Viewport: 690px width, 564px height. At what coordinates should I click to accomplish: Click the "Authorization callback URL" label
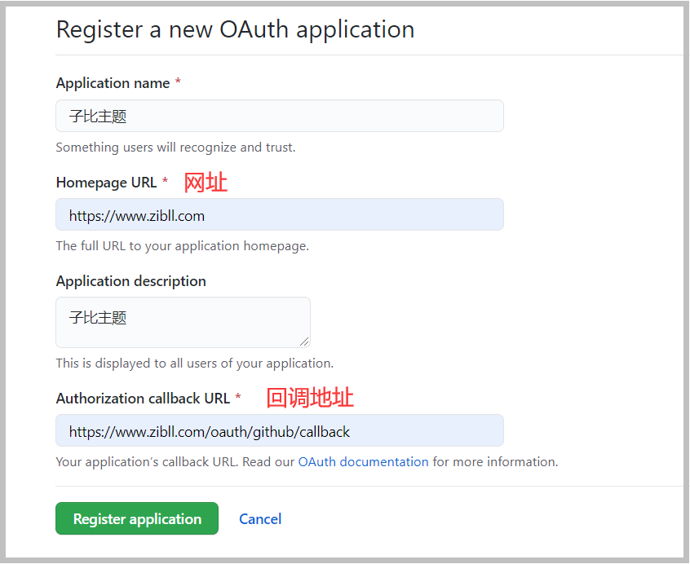[143, 399]
